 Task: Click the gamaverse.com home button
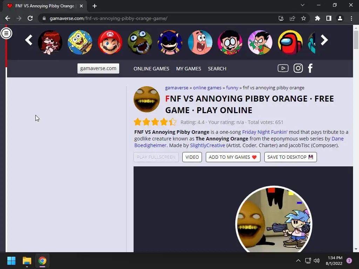(98, 68)
